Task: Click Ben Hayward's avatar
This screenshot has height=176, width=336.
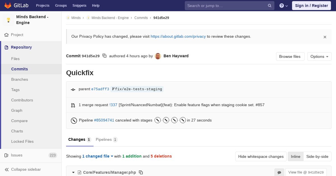Action: [x=158, y=56]
